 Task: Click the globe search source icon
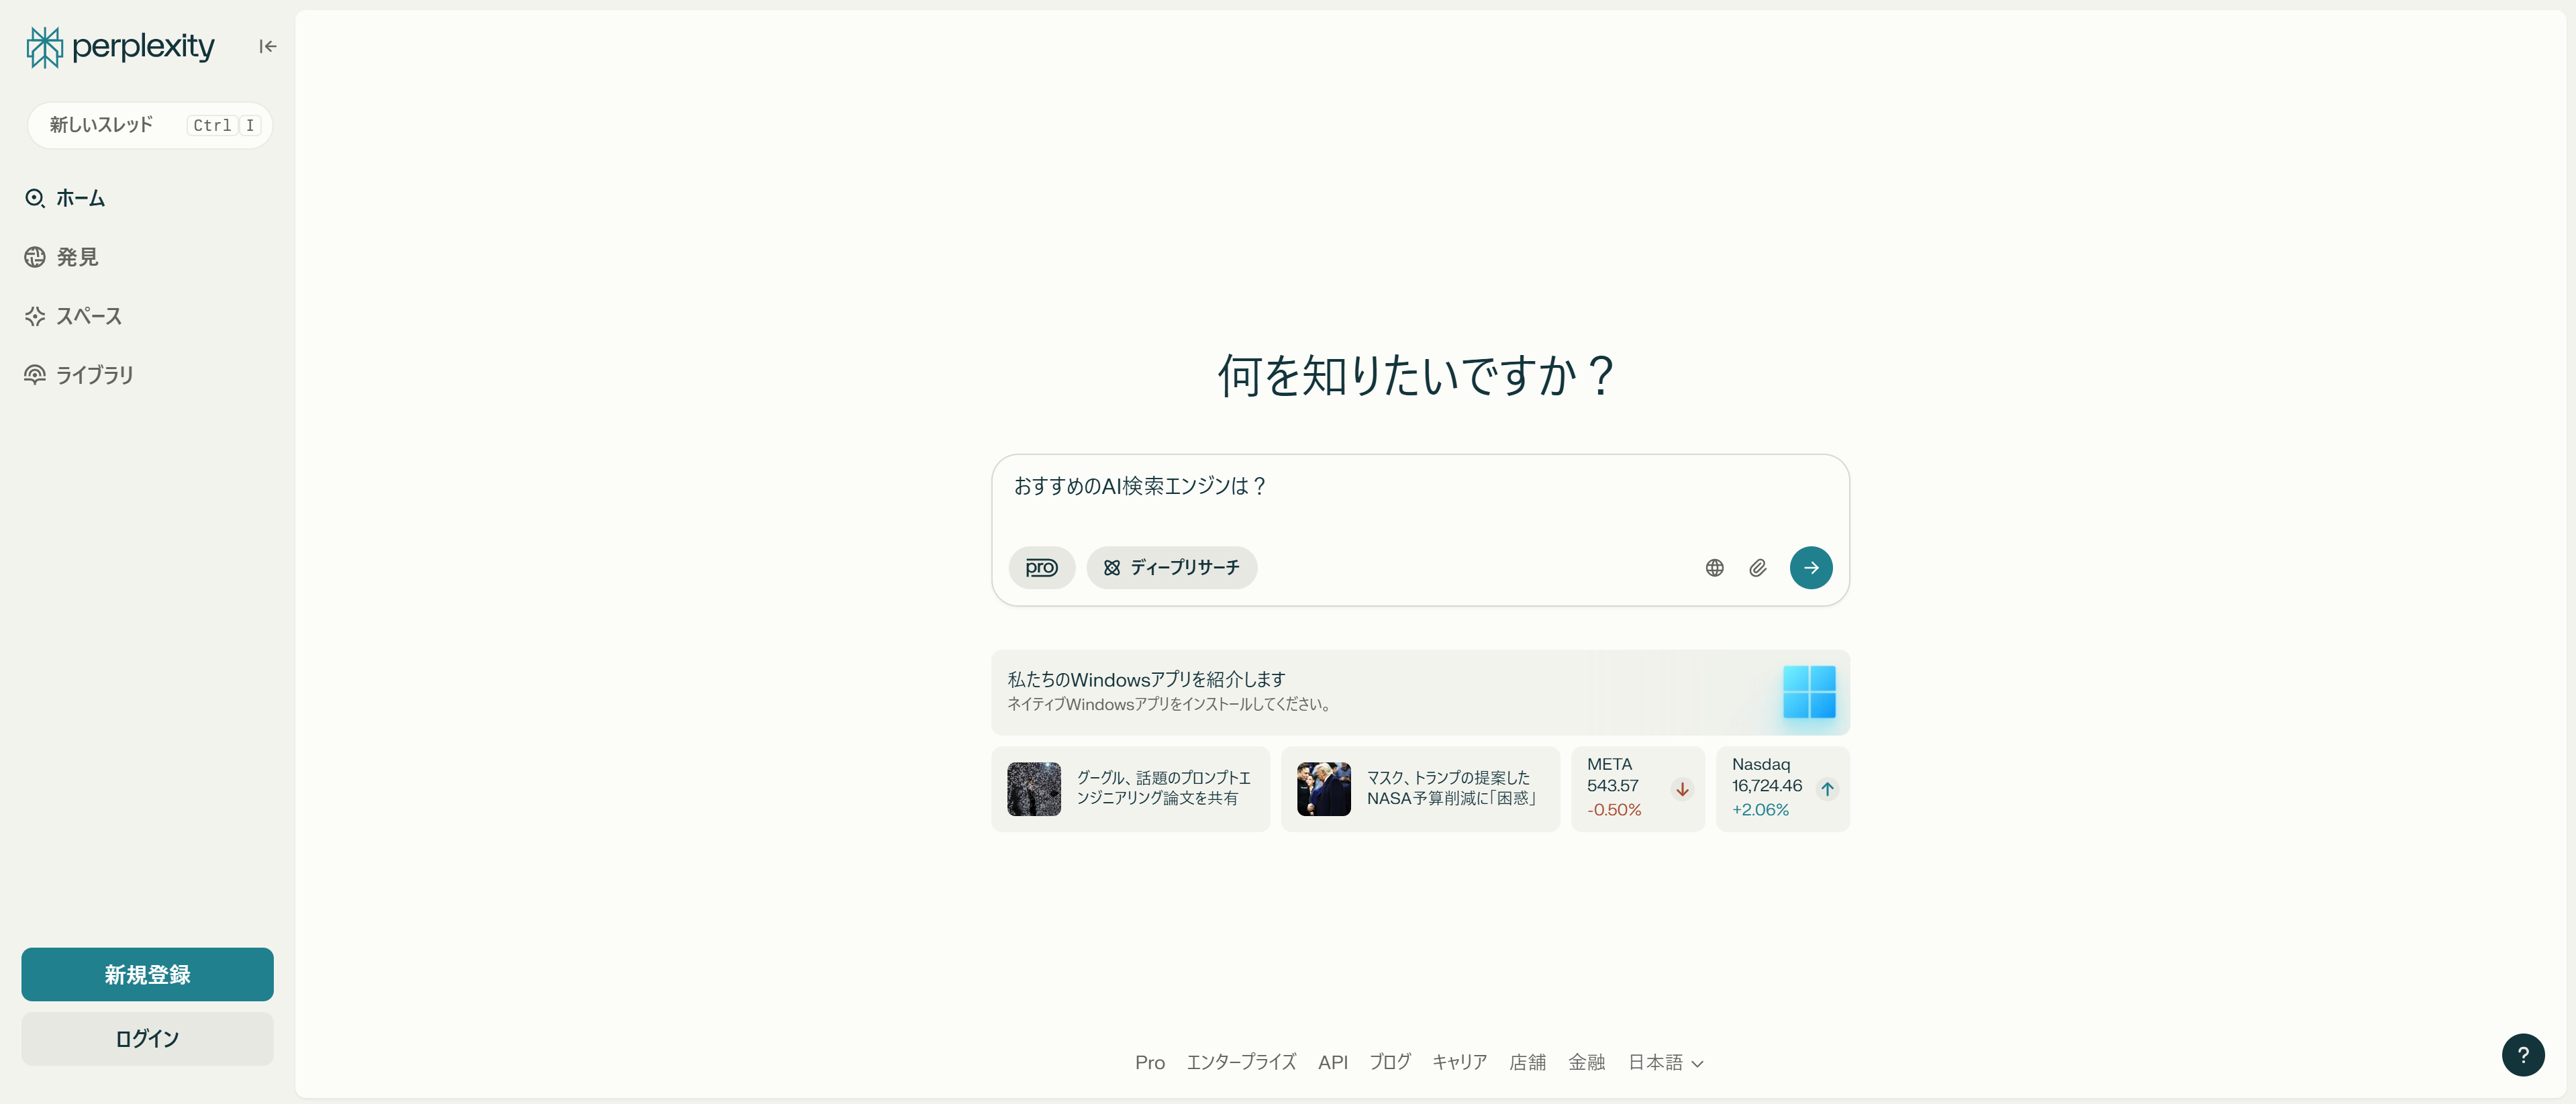1714,567
